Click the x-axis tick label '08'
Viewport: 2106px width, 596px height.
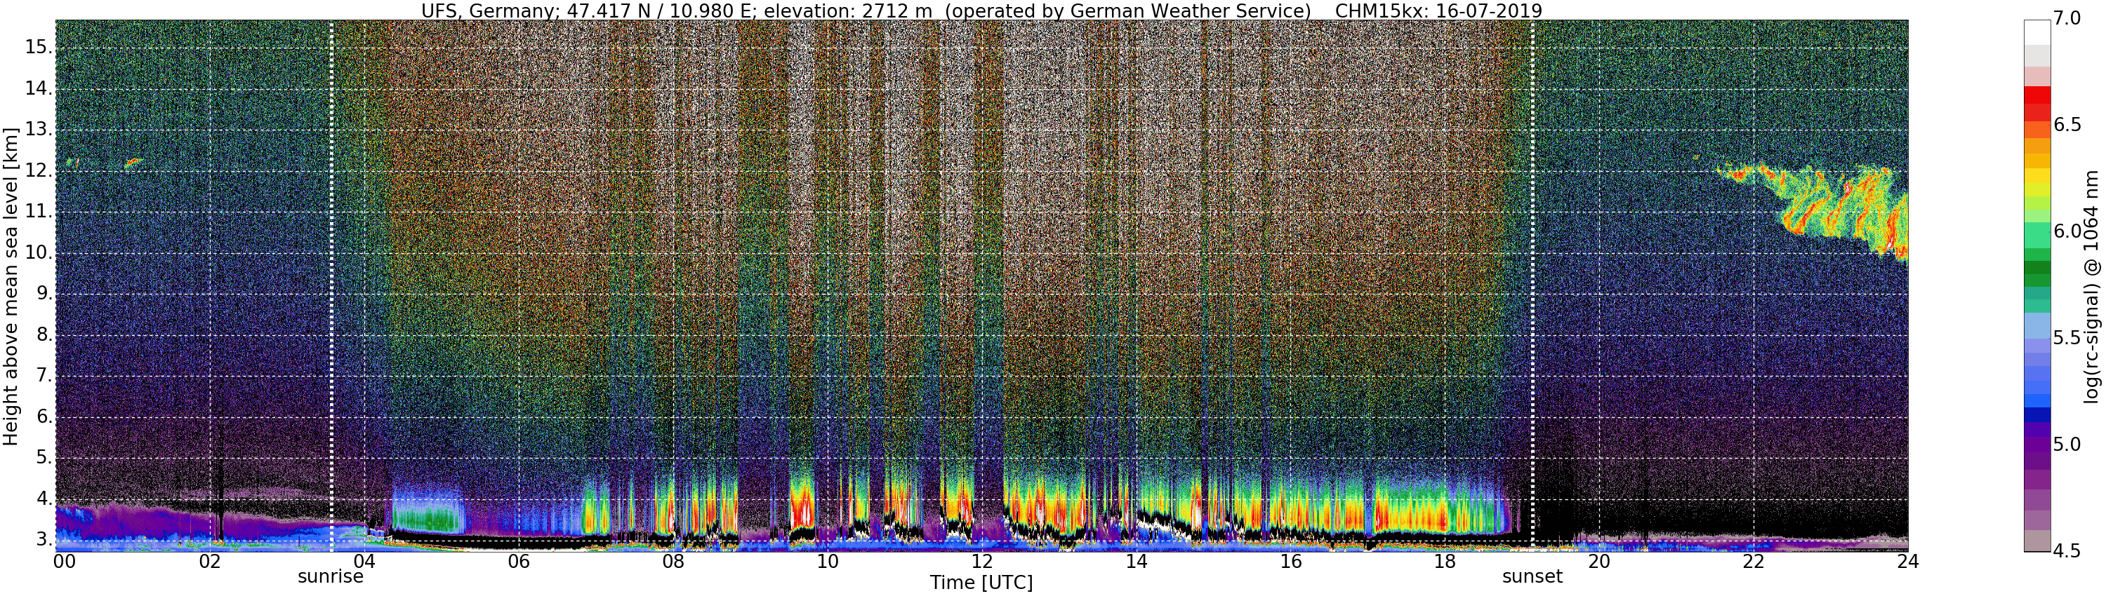pos(674,562)
